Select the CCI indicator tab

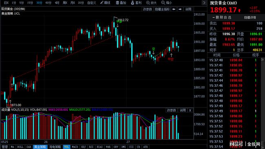tap(131, 147)
